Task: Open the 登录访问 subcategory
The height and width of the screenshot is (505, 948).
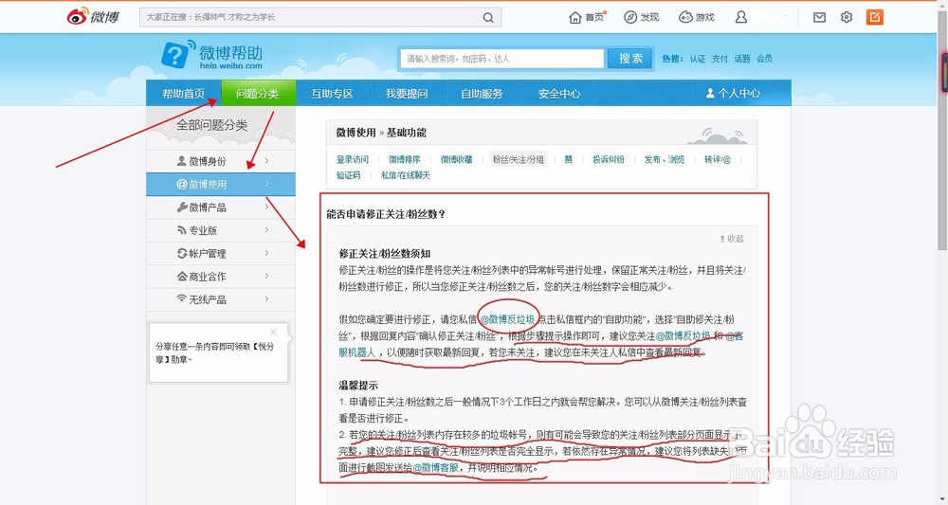Action: click(353, 159)
